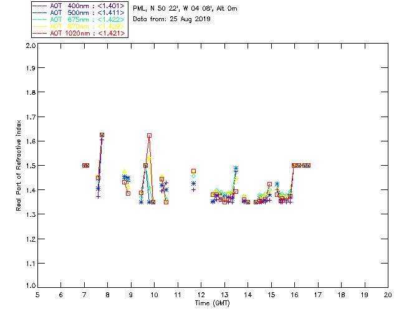Click the y-axis label 1.9

click(x=31, y=68)
